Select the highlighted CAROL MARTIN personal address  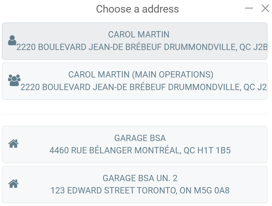pos(138,34)
